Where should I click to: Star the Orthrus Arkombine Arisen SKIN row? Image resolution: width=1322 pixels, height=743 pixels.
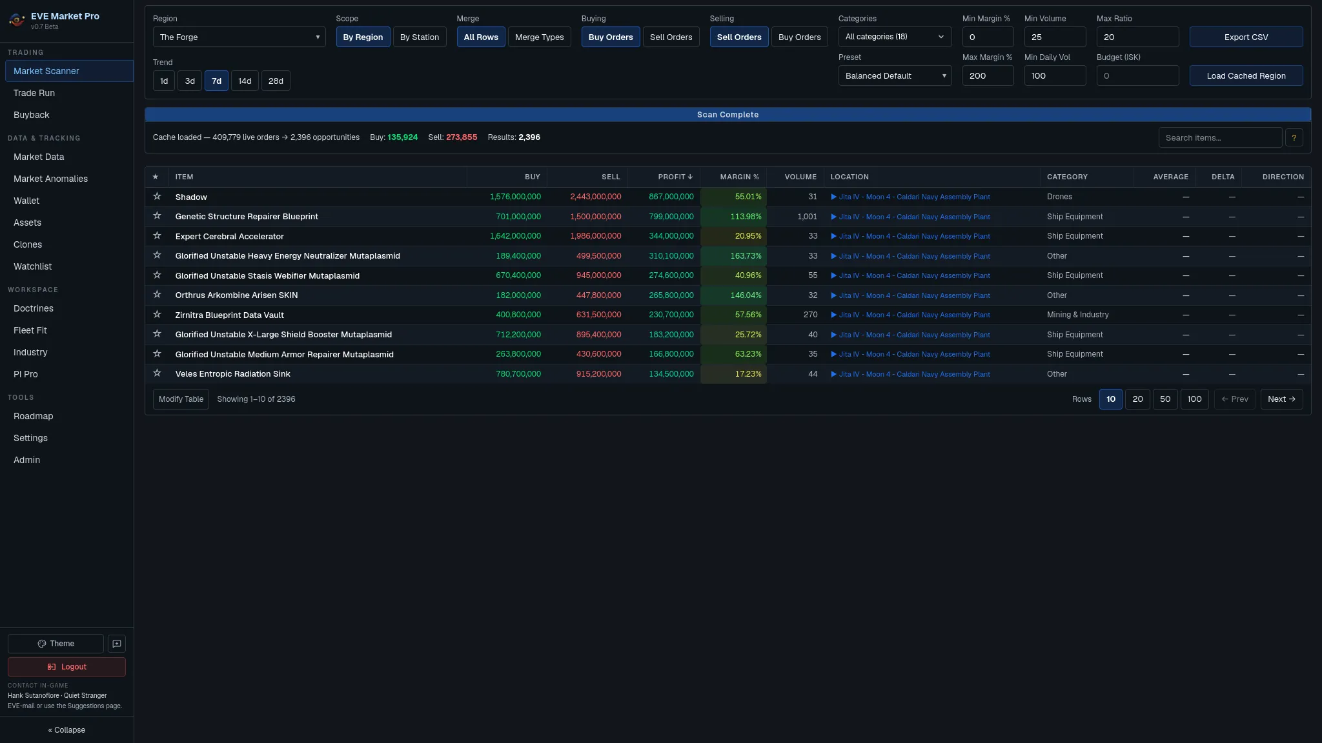click(x=157, y=295)
